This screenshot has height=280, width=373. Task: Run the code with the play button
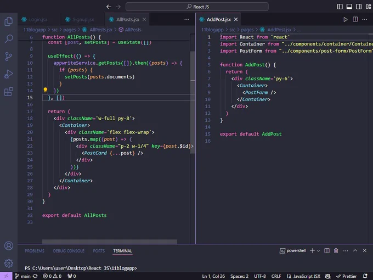346,20
